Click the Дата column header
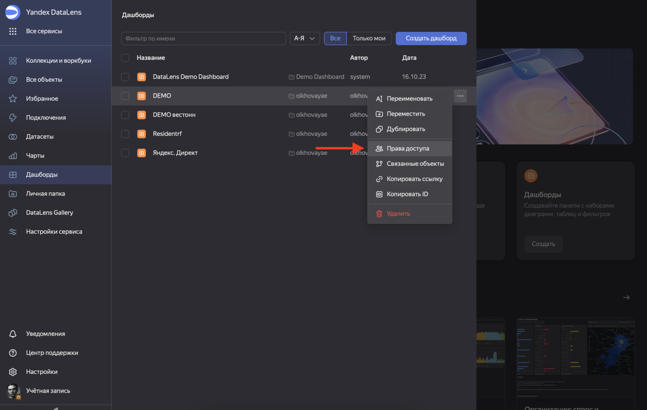 click(x=409, y=58)
